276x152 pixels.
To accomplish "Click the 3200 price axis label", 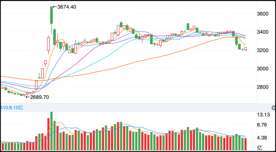I will click(x=262, y=50).
